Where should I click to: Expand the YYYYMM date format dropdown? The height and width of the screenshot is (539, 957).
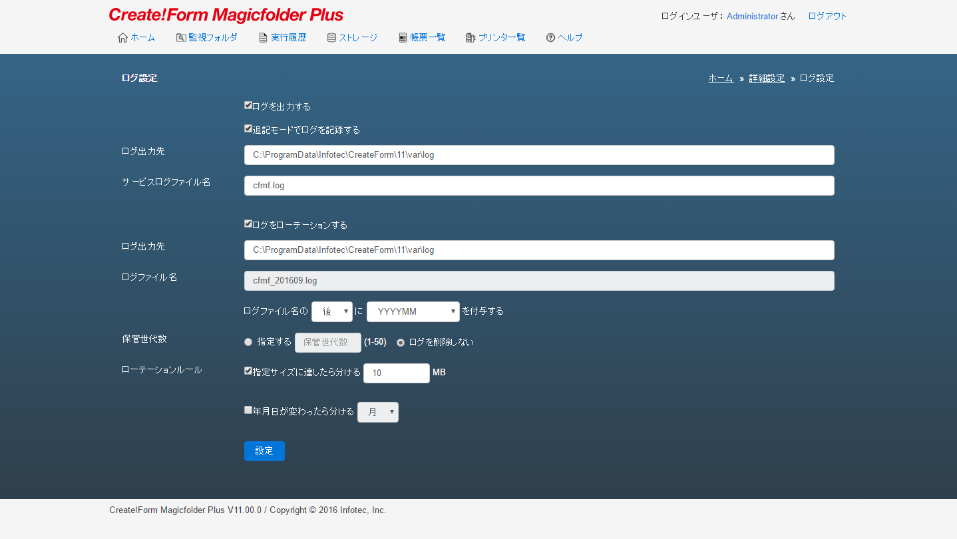pos(413,311)
